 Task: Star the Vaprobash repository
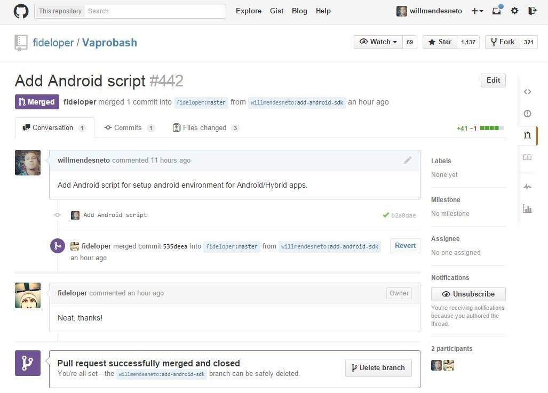point(440,42)
